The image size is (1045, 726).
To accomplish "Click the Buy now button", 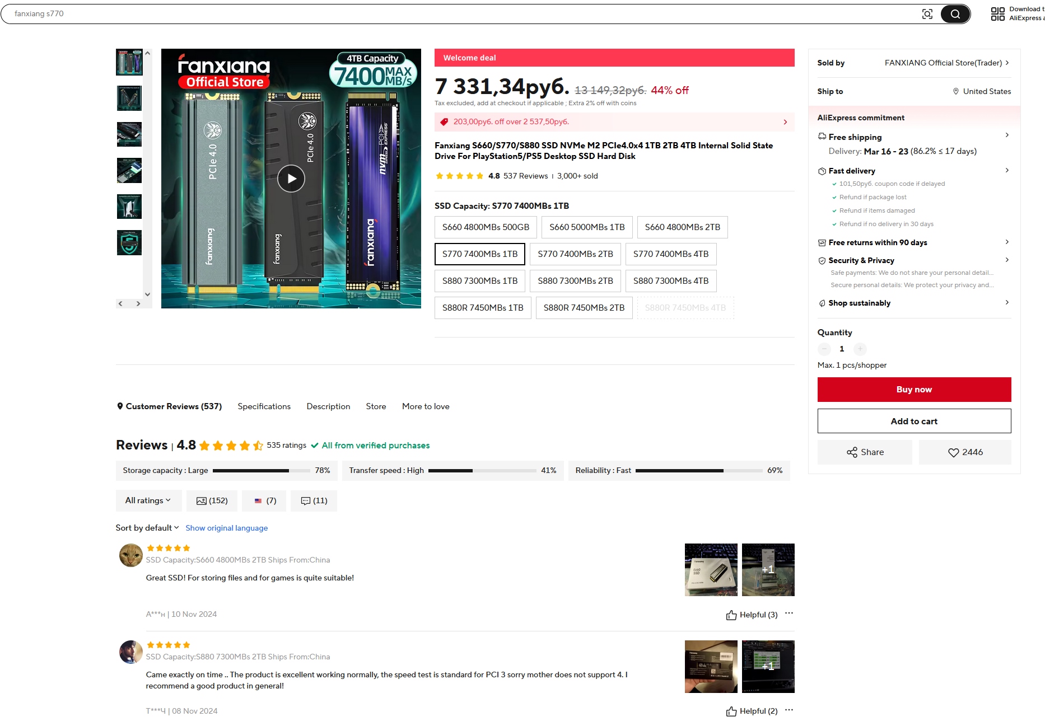I will coord(914,390).
